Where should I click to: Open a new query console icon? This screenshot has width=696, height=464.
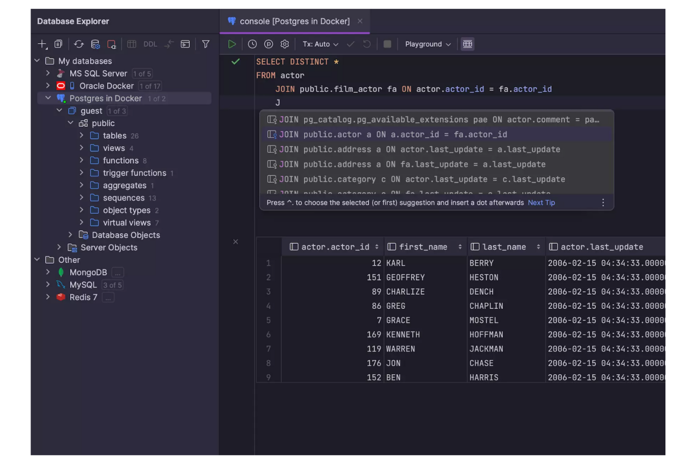185,44
